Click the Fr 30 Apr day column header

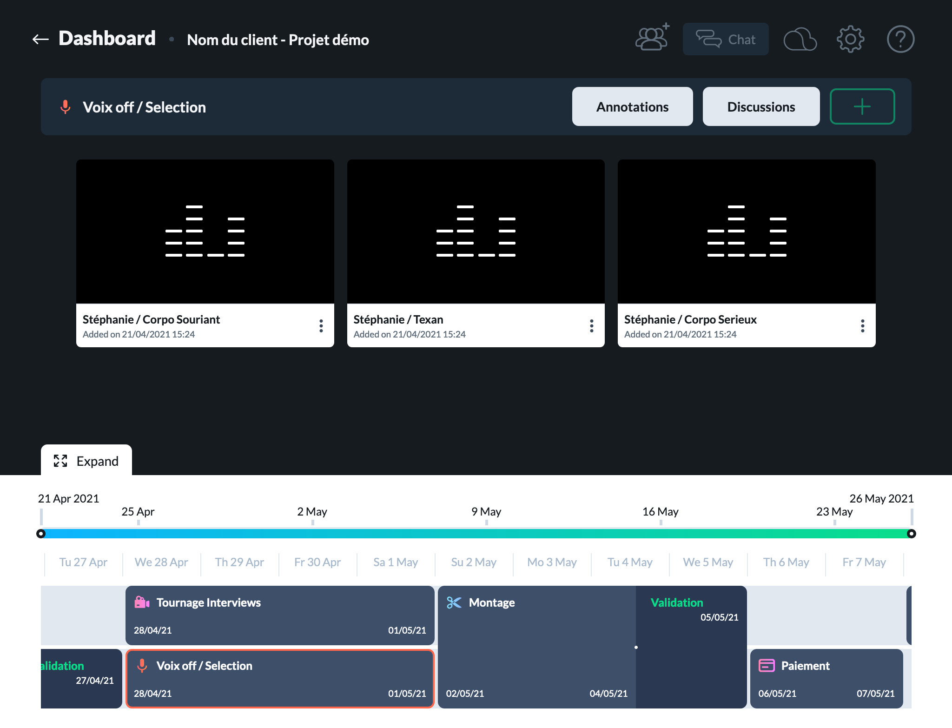317,563
